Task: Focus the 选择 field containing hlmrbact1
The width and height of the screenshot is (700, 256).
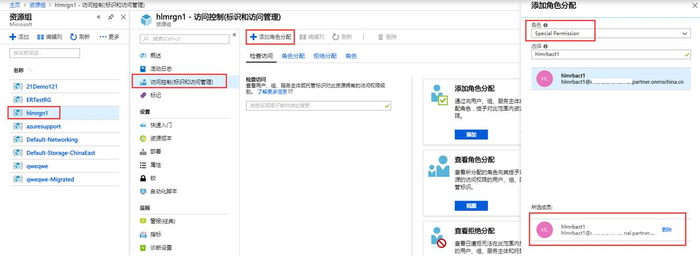Action: point(611,54)
